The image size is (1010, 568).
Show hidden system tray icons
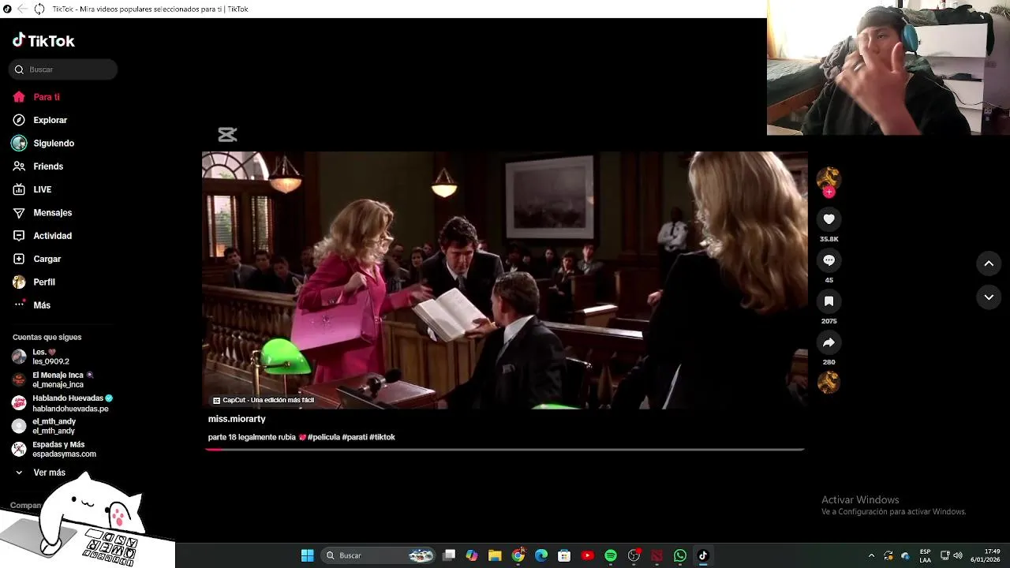[871, 555]
